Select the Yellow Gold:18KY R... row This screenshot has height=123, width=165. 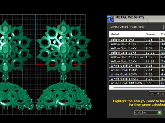point(137,57)
